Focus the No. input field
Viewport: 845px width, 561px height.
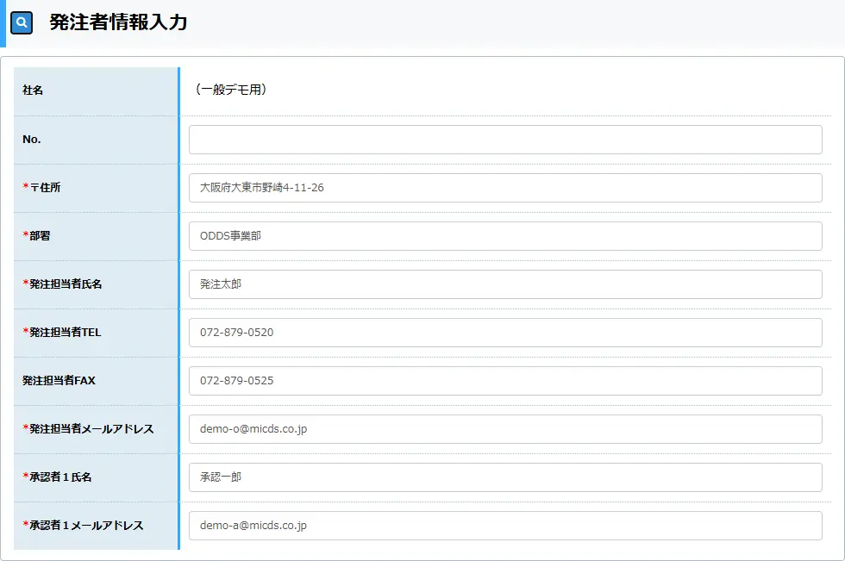[x=504, y=140]
